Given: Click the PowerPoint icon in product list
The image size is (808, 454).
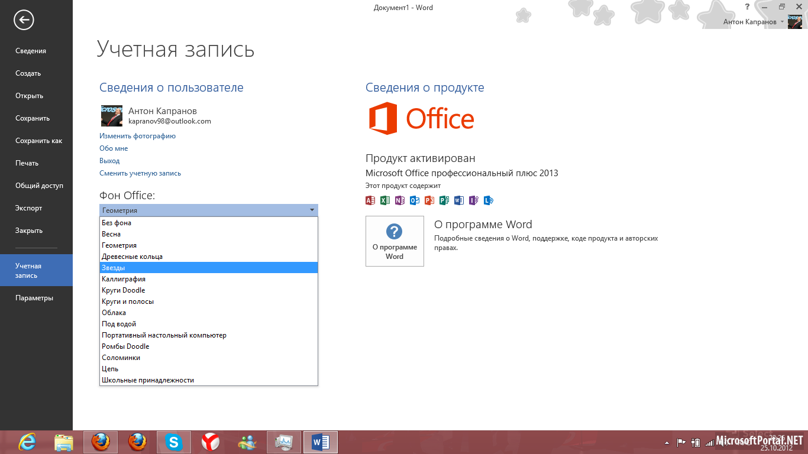Looking at the screenshot, I should click(429, 200).
